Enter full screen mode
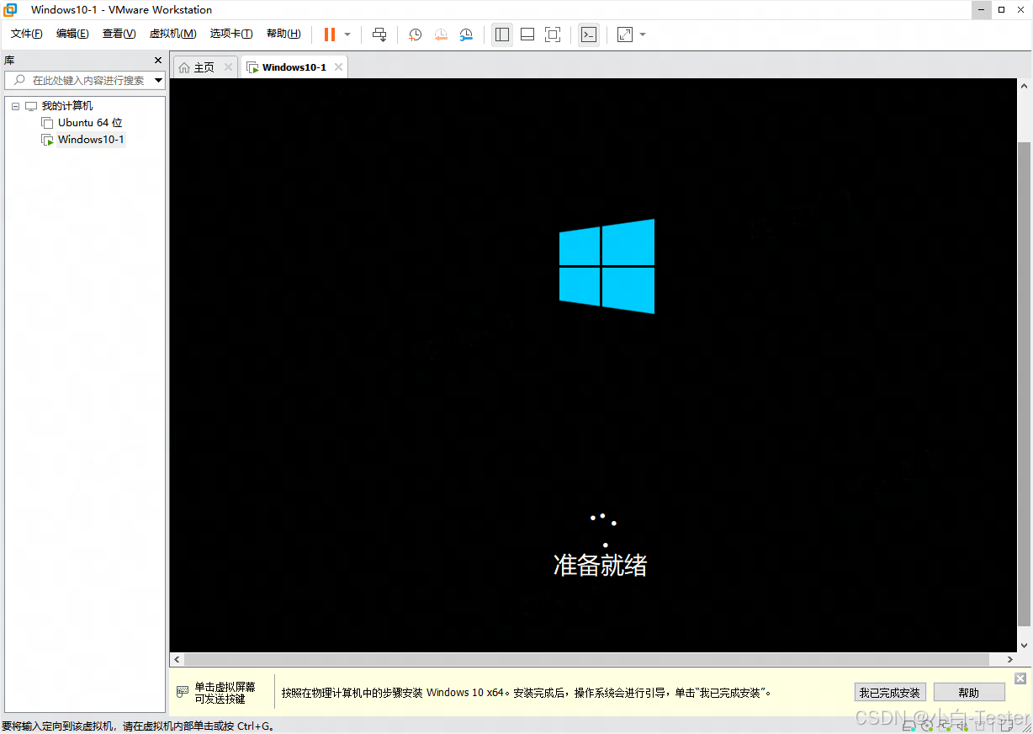 pyautogui.click(x=553, y=35)
